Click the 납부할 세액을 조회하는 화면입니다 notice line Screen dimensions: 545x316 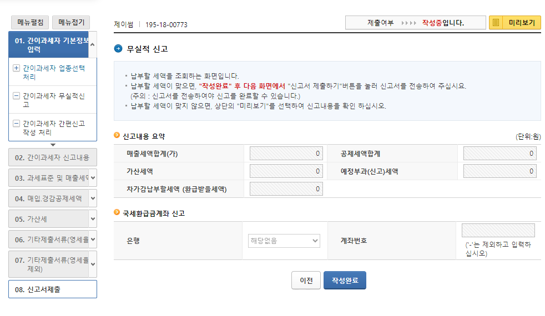tap(185, 76)
